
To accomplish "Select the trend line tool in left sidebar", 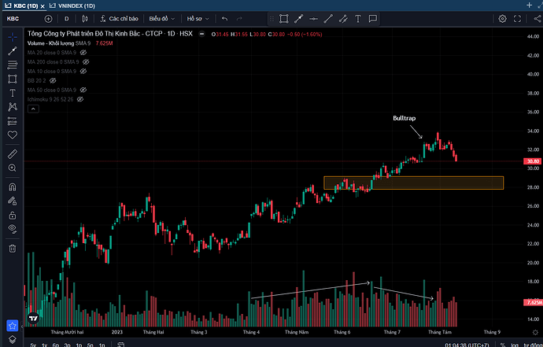I will [13, 51].
